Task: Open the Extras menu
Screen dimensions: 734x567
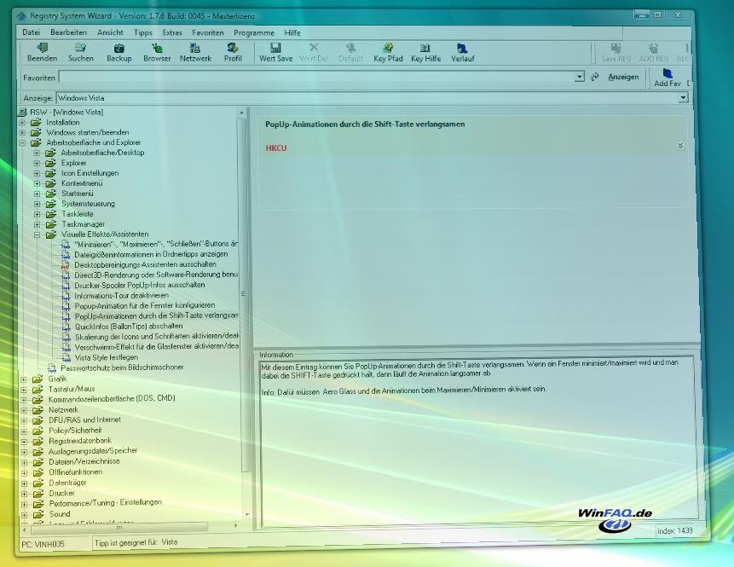Action: coord(172,32)
